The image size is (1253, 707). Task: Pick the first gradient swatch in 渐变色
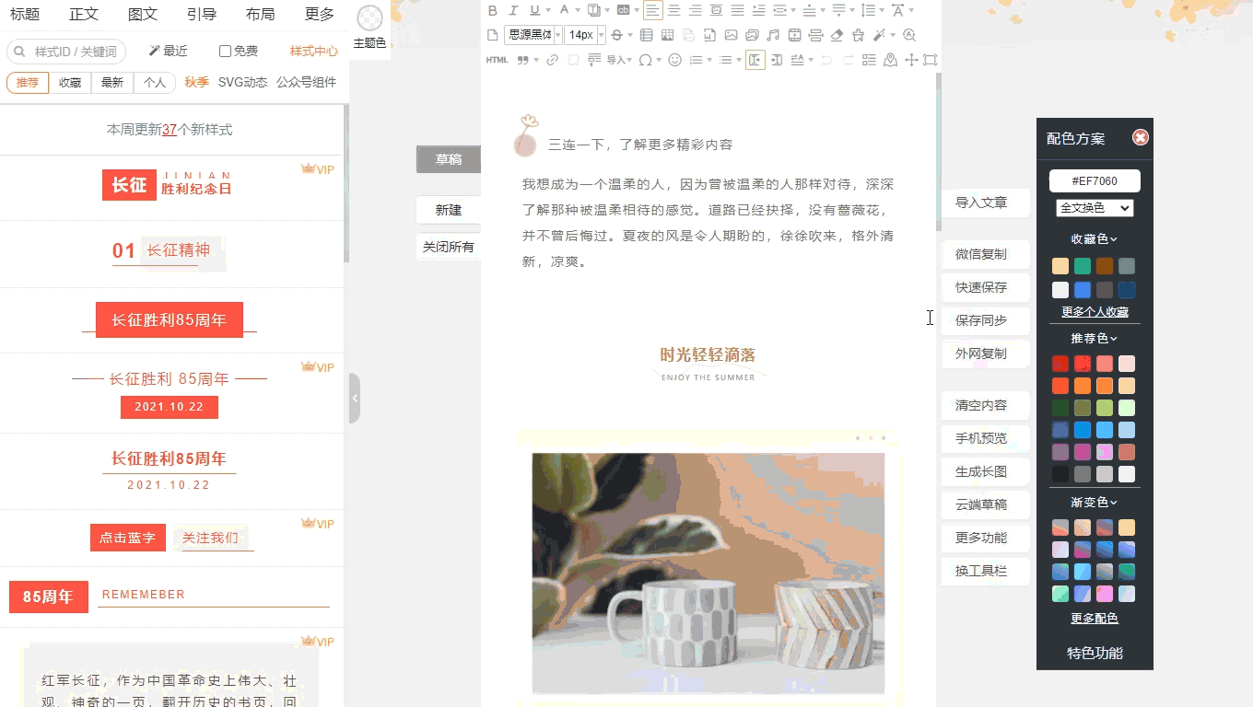pos(1060,527)
